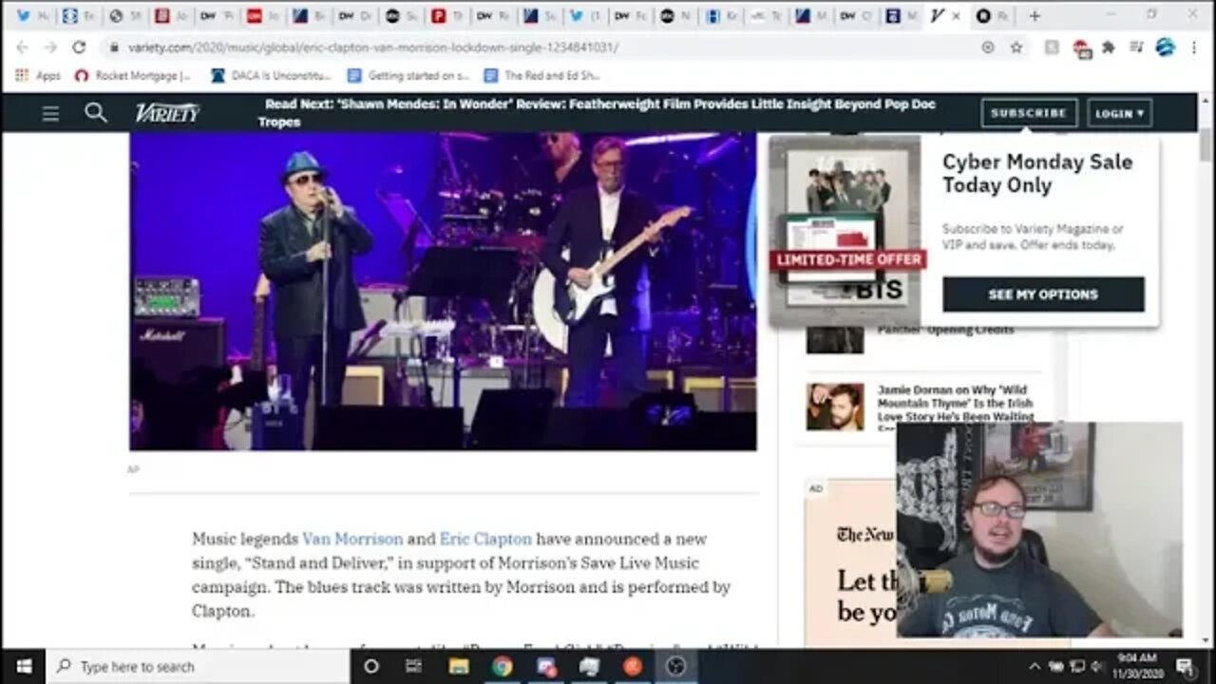Open File Explorer from taskbar

tap(459, 666)
